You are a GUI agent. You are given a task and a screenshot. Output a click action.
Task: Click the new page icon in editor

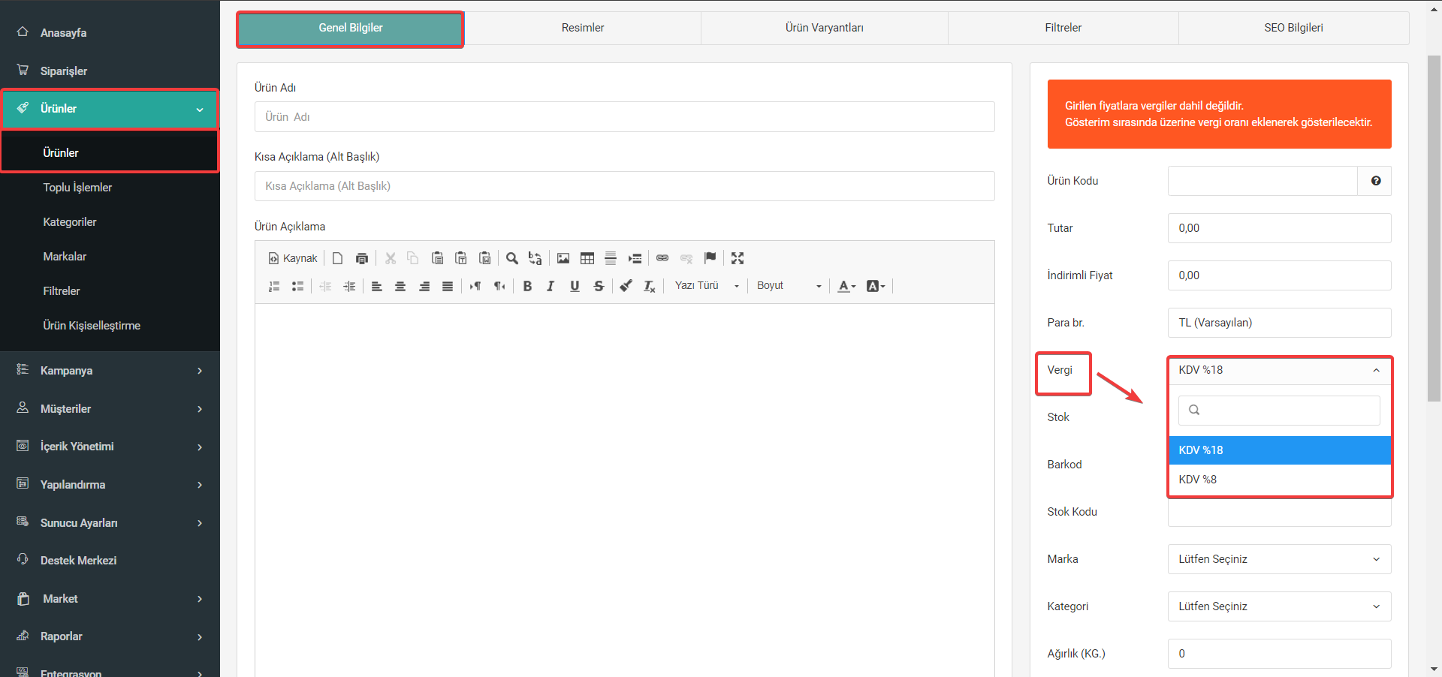(x=338, y=258)
